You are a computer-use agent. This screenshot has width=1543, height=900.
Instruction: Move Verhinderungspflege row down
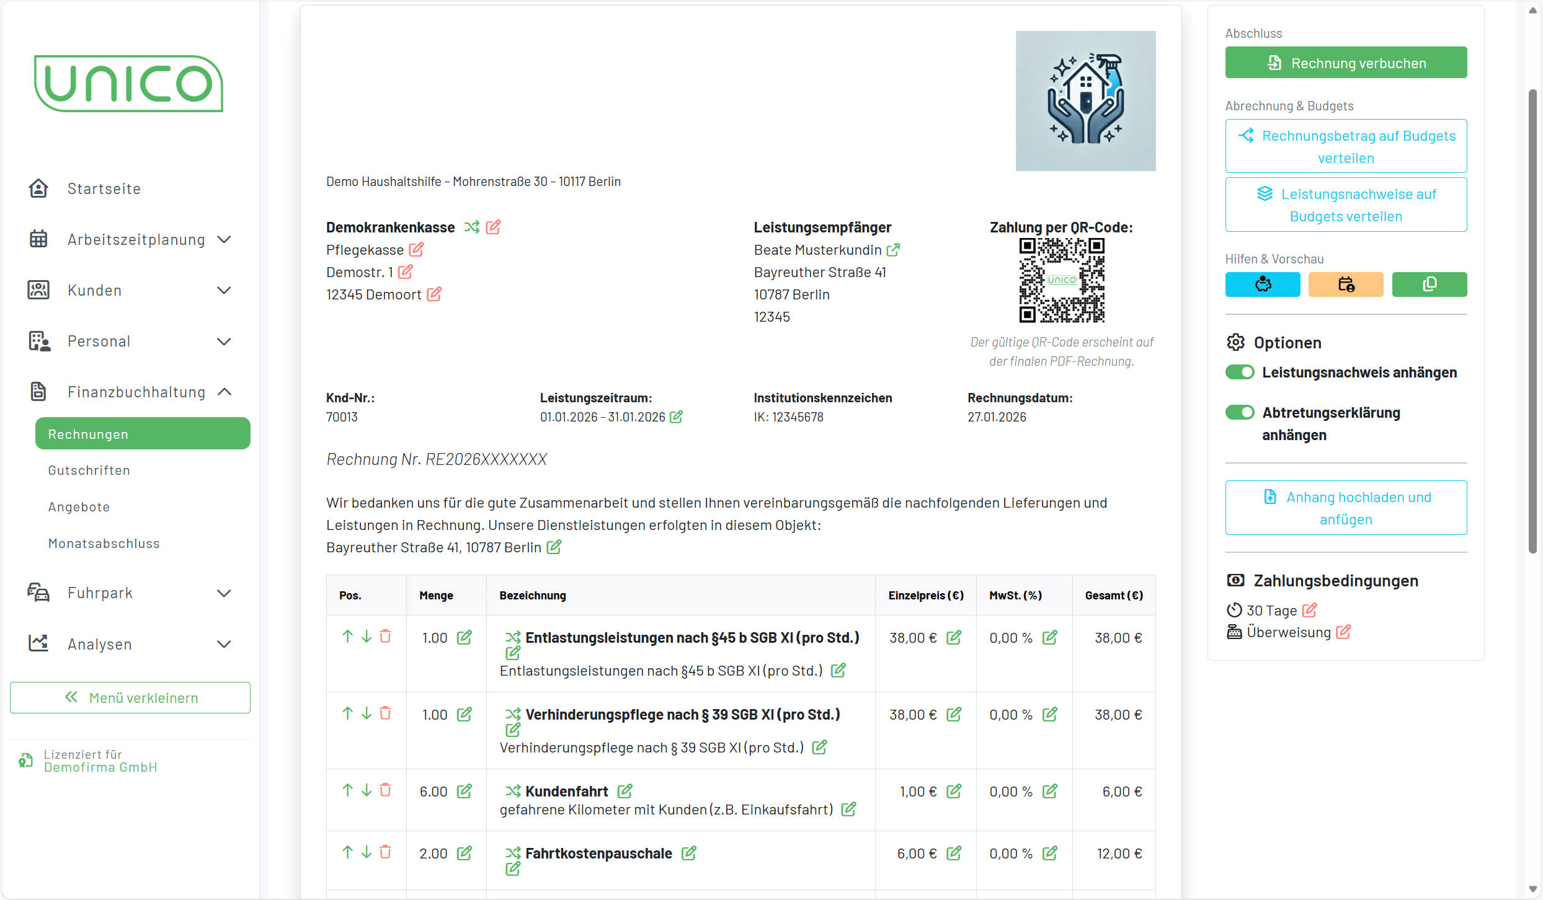367,713
